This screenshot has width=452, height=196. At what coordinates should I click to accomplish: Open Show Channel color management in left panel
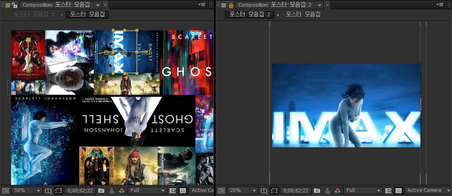[x=122, y=191]
